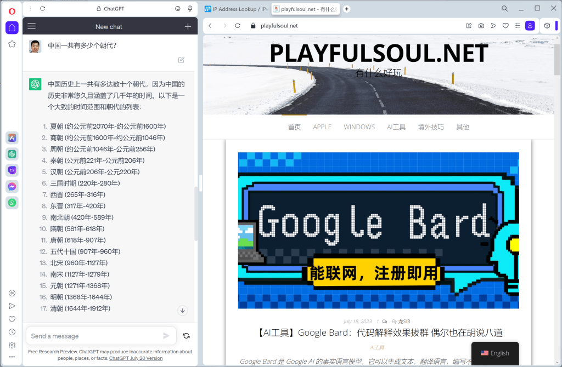Open My Flow in the left sidebar

(x=12, y=306)
